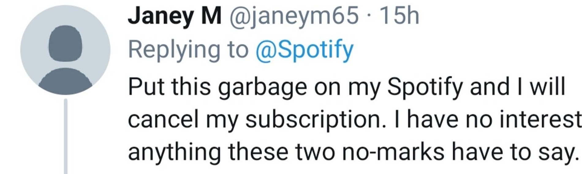Image resolution: width=582 pixels, height=174 pixels.
Task: Click the word "Spotify" in the tweet body
Action: 425,87
